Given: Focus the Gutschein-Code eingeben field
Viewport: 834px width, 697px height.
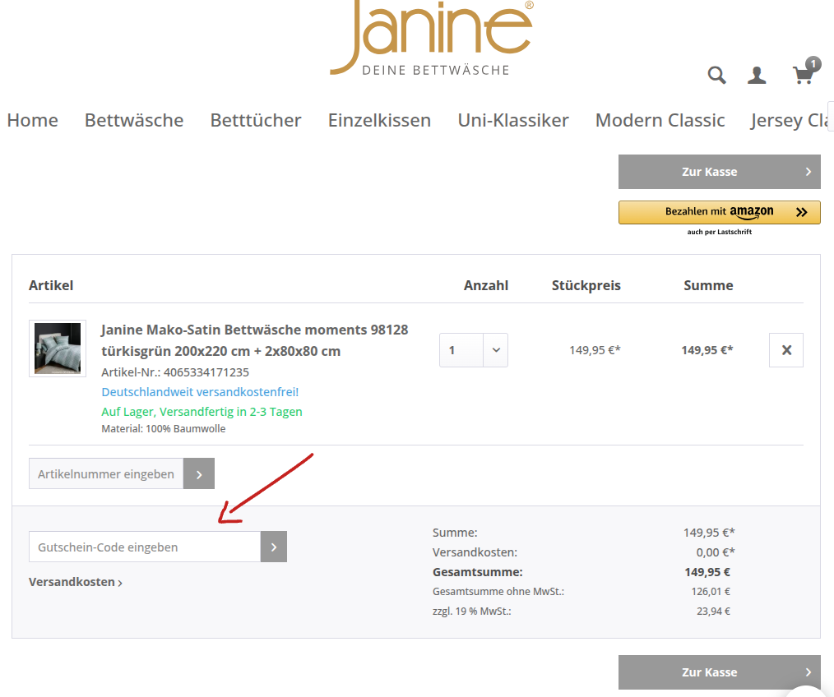Looking at the screenshot, I should coord(145,547).
